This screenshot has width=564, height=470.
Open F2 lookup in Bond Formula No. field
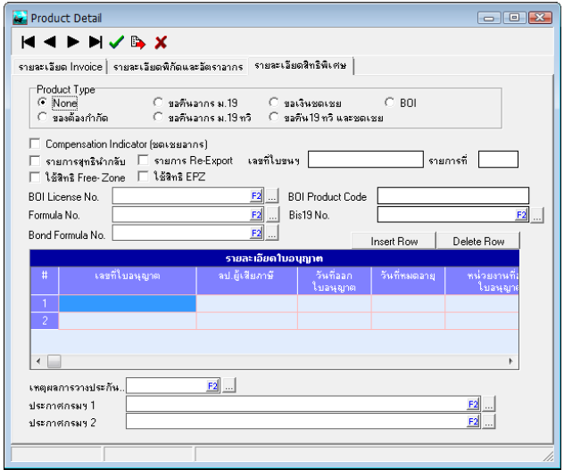pyautogui.click(x=256, y=234)
